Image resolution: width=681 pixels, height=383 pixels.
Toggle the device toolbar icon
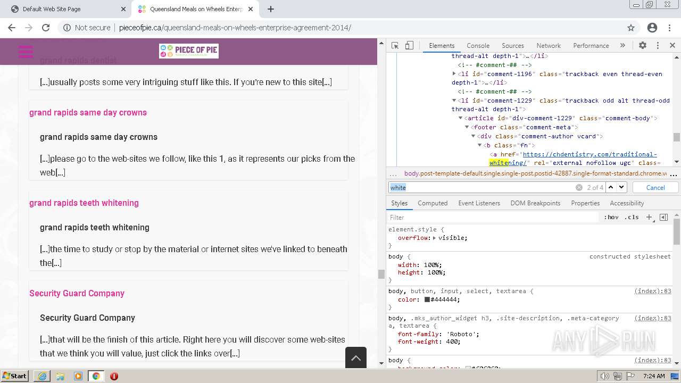409,45
